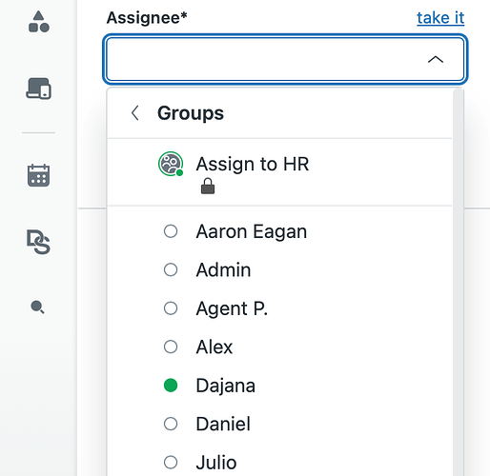The width and height of the screenshot is (490, 476).
Task: Select the Admin radio option
Action: [x=171, y=269]
